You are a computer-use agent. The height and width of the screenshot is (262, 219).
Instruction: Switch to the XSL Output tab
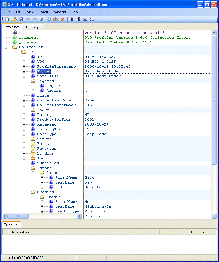click(x=33, y=27)
